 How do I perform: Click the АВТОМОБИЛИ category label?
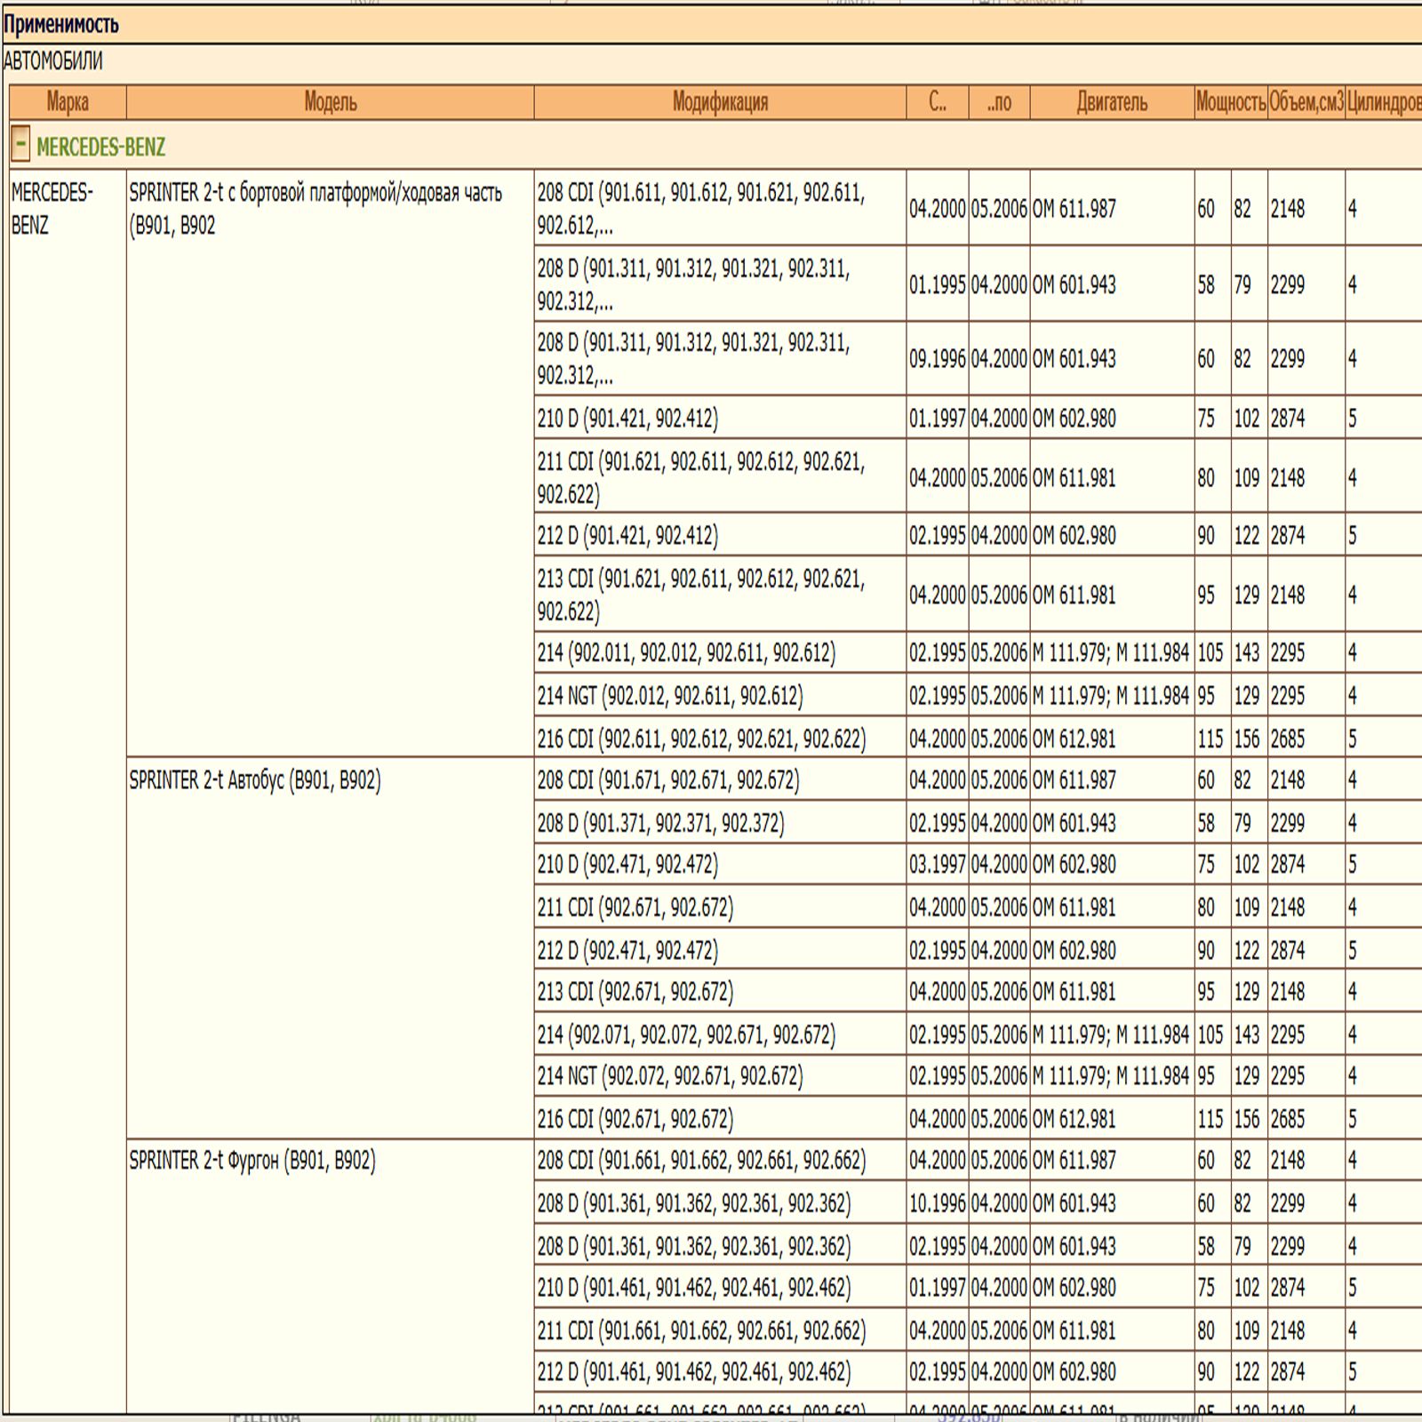(x=53, y=61)
